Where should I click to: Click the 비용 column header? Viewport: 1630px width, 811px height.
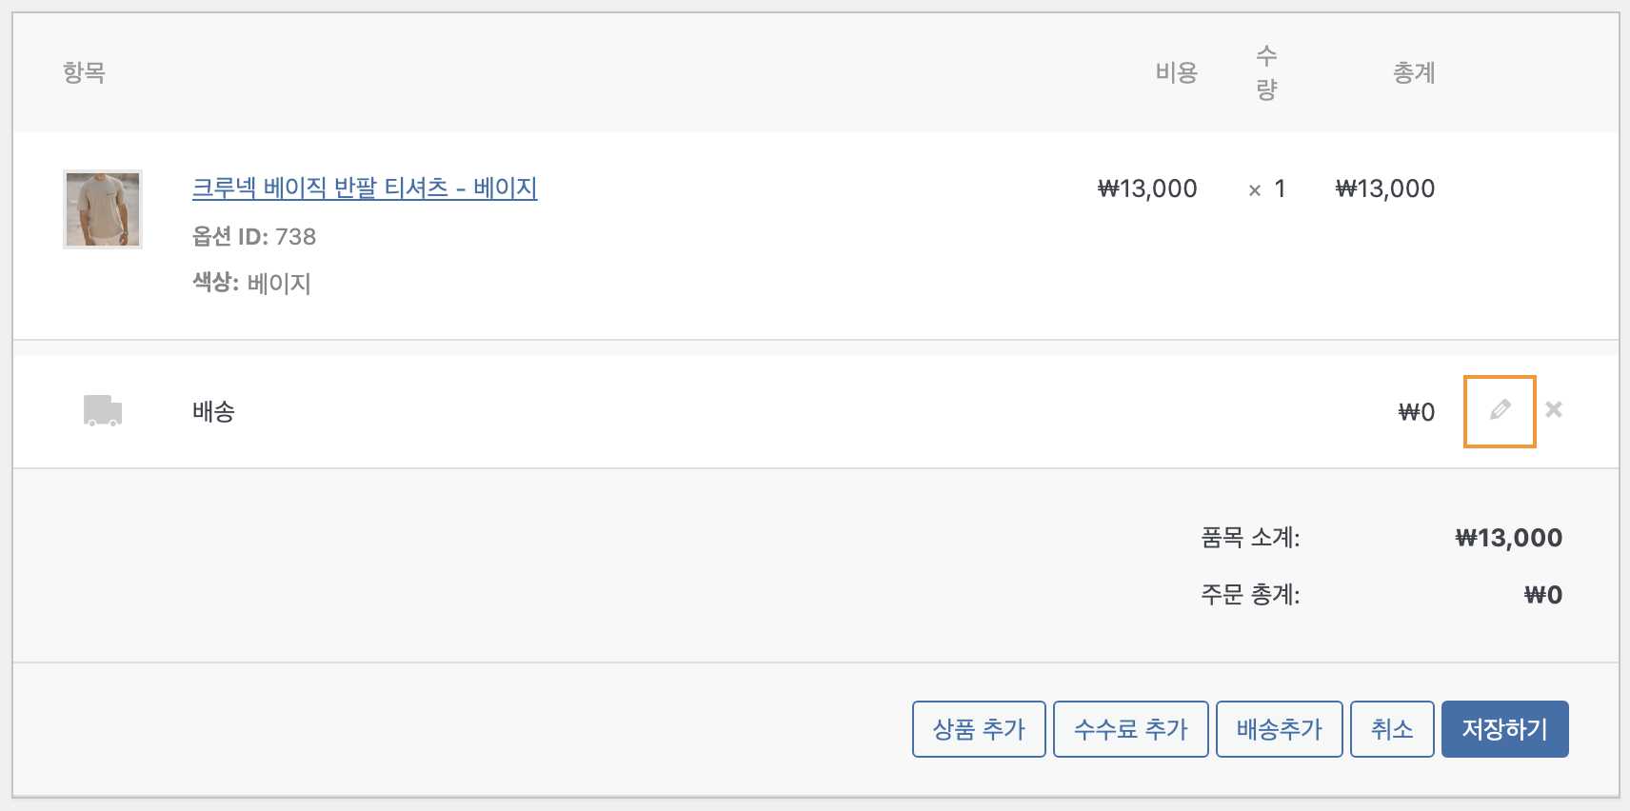point(1176,72)
